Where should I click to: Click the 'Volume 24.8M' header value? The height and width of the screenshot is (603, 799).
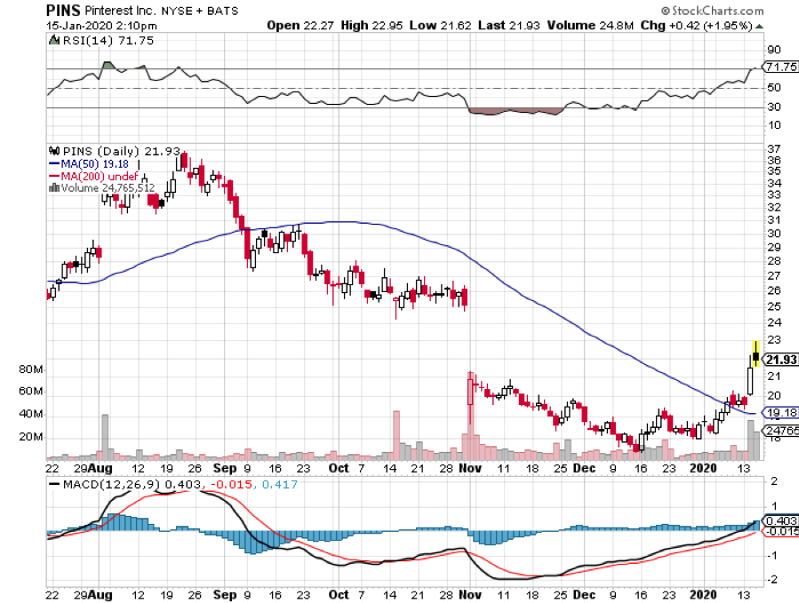click(590, 26)
